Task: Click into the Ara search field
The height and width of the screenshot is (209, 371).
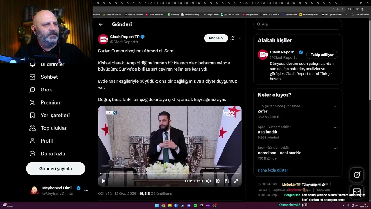Action: pyautogui.click(x=298, y=24)
